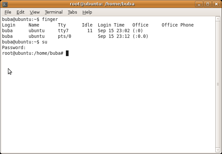Click the vertical scrollbar handle
The width and height of the screenshot is (222, 154).
(218, 84)
